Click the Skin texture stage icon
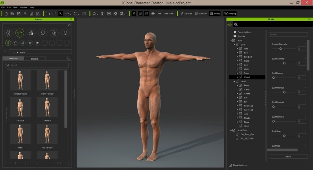This screenshot has height=170, width=313. point(31,33)
